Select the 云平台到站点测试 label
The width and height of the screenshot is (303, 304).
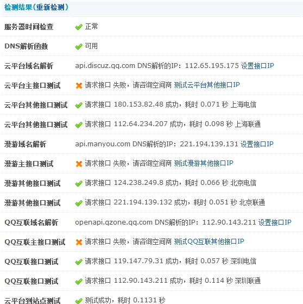[33, 300]
